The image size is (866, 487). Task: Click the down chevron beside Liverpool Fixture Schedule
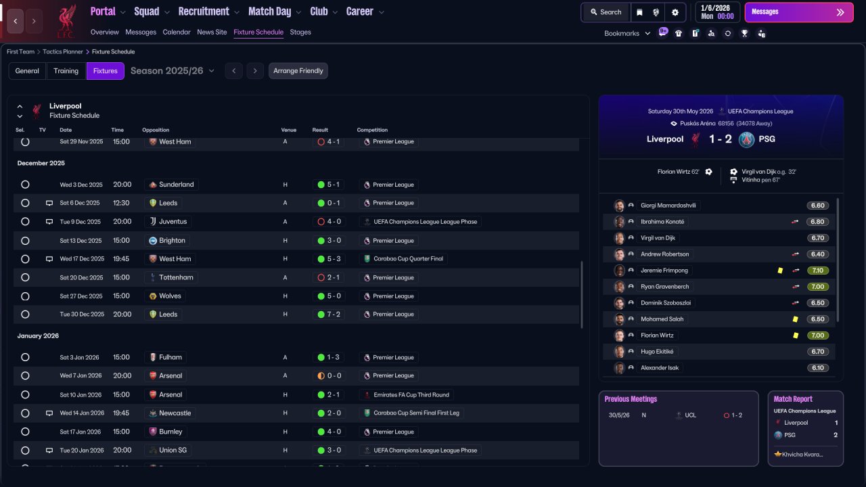click(20, 116)
